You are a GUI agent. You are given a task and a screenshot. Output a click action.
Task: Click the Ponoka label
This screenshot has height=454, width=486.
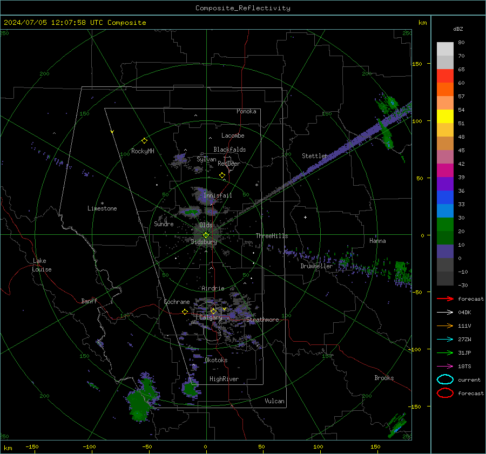click(246, 111)
